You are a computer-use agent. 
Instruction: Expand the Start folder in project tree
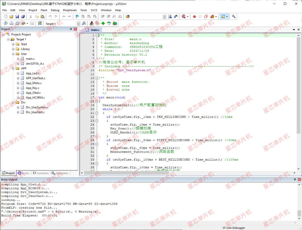13,44
